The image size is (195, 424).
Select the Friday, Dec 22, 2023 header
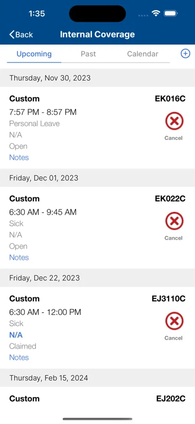tap(97, 278)
